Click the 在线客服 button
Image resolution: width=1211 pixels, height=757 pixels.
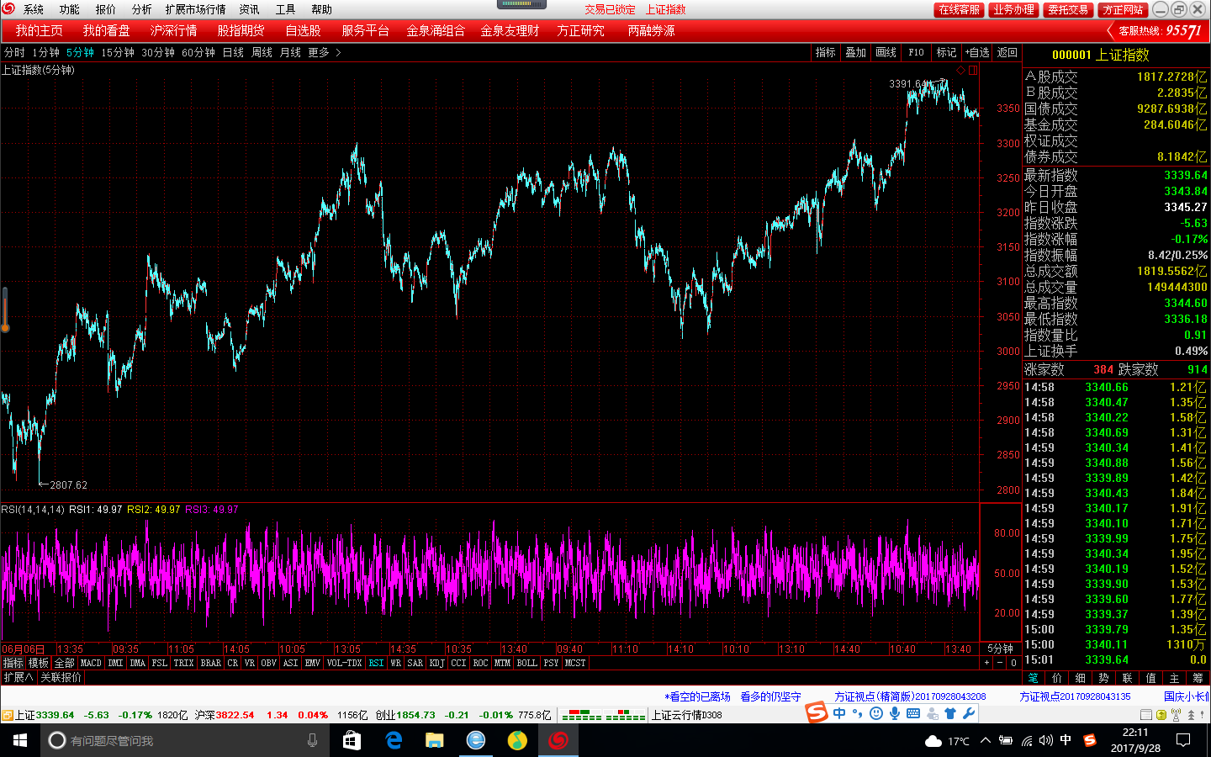pos(959,9)
